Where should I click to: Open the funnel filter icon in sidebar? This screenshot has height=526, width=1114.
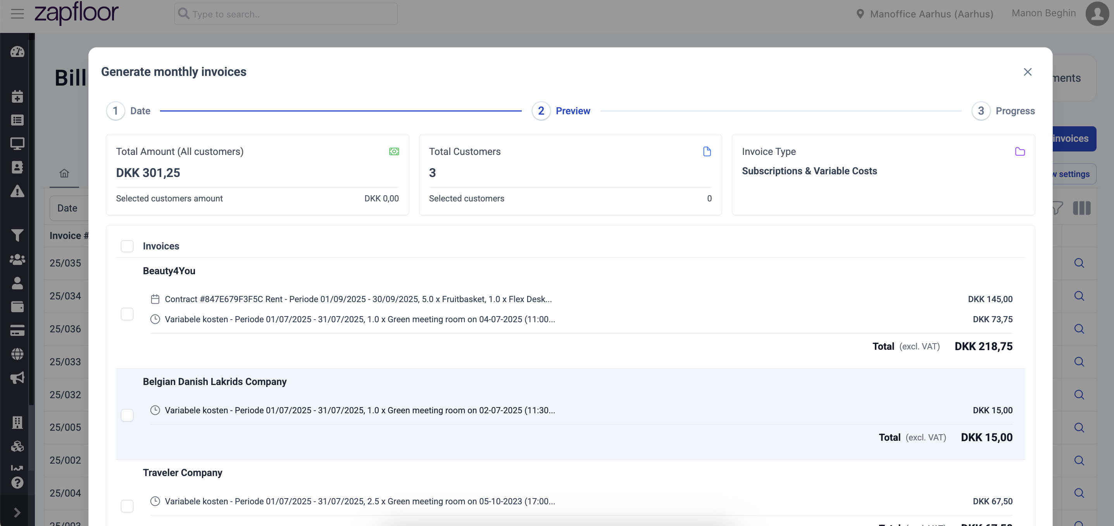pyautogui.click(x=17, y=235)
